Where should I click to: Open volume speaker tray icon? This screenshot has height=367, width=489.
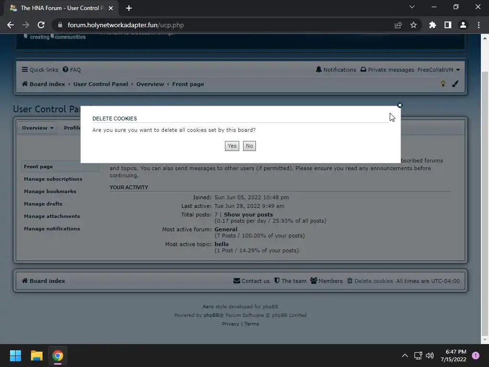pyautogui.click(x=430, y=356)
